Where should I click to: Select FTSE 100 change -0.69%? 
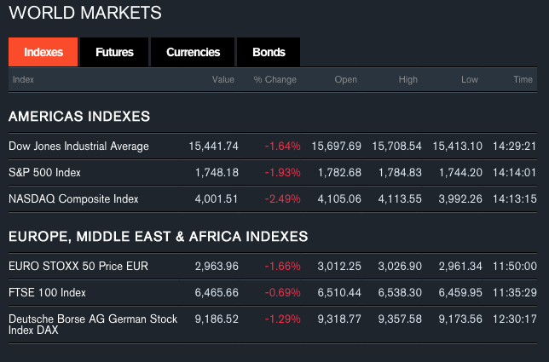282,292
